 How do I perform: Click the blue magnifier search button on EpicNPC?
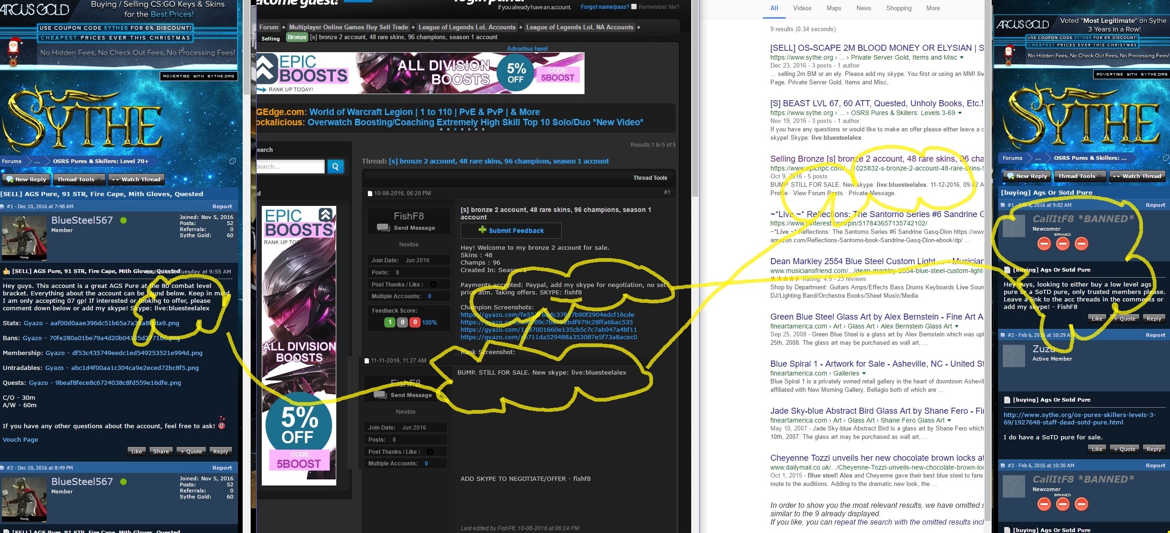[335, 166]
